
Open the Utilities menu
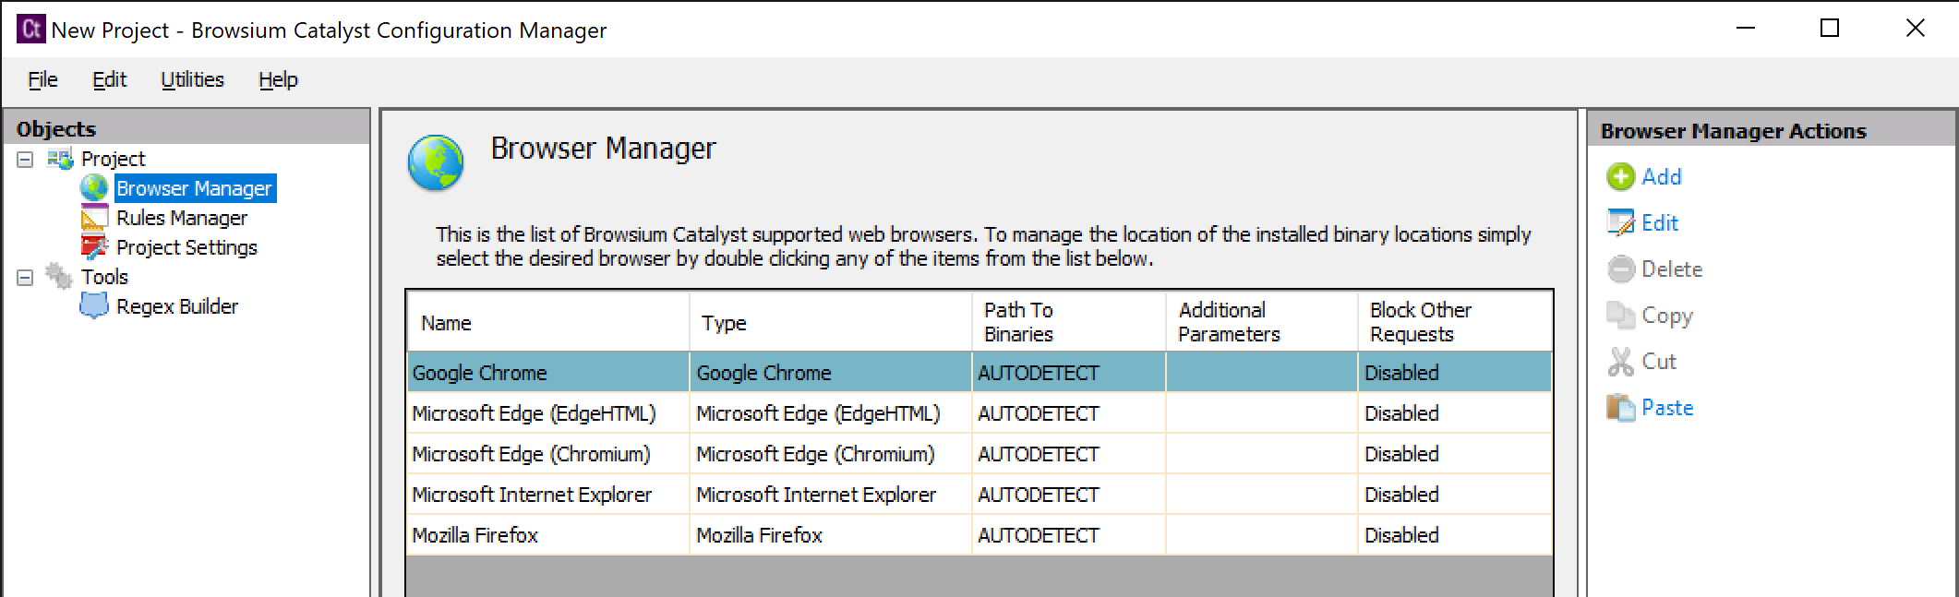coord(192,80)
